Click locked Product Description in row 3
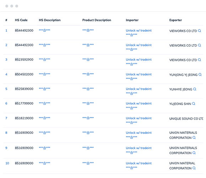Viewport: 206px width, 178px height. (x=88, y=59)
